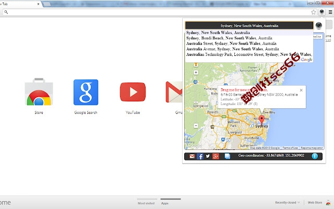Copy coordinates with the clipboard icon
334x209 pixels.
pos(228,156)
